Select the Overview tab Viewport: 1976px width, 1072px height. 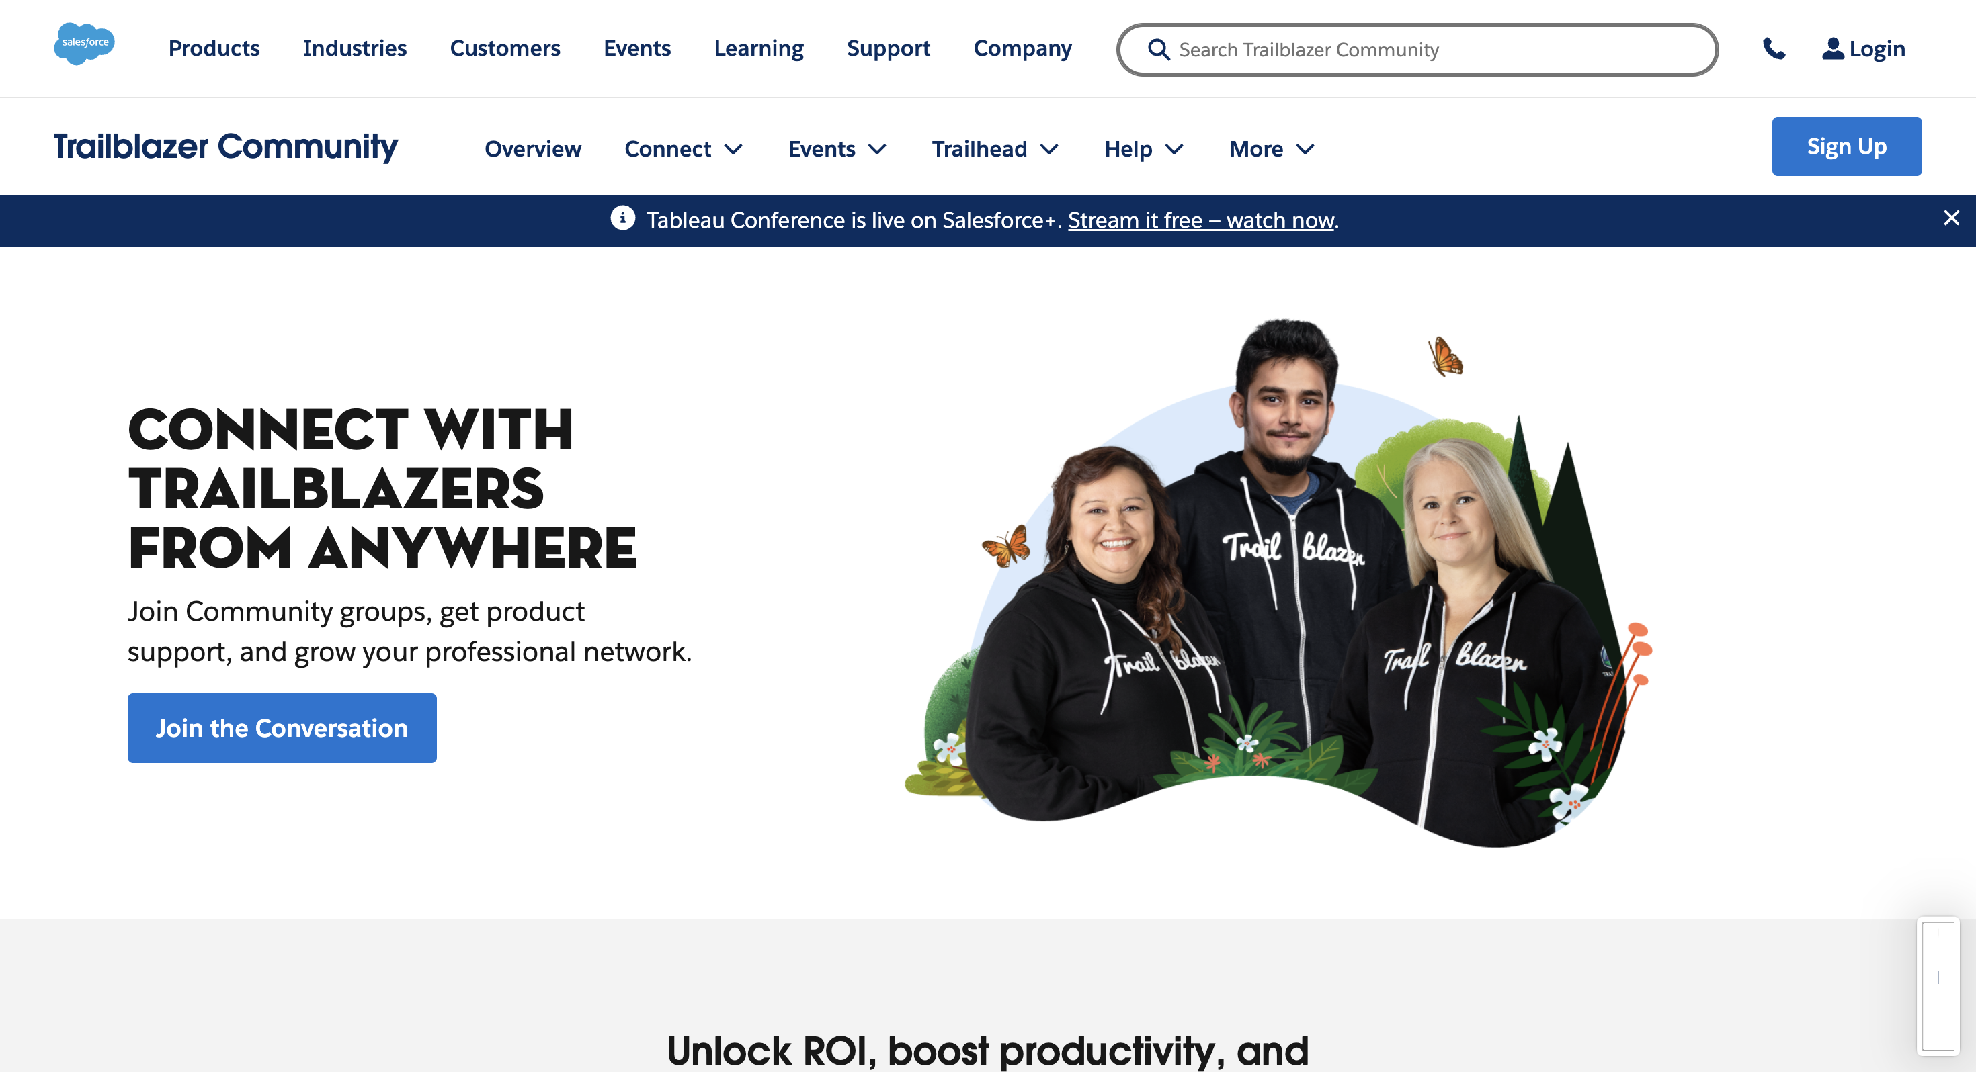[x=532, y=148]
